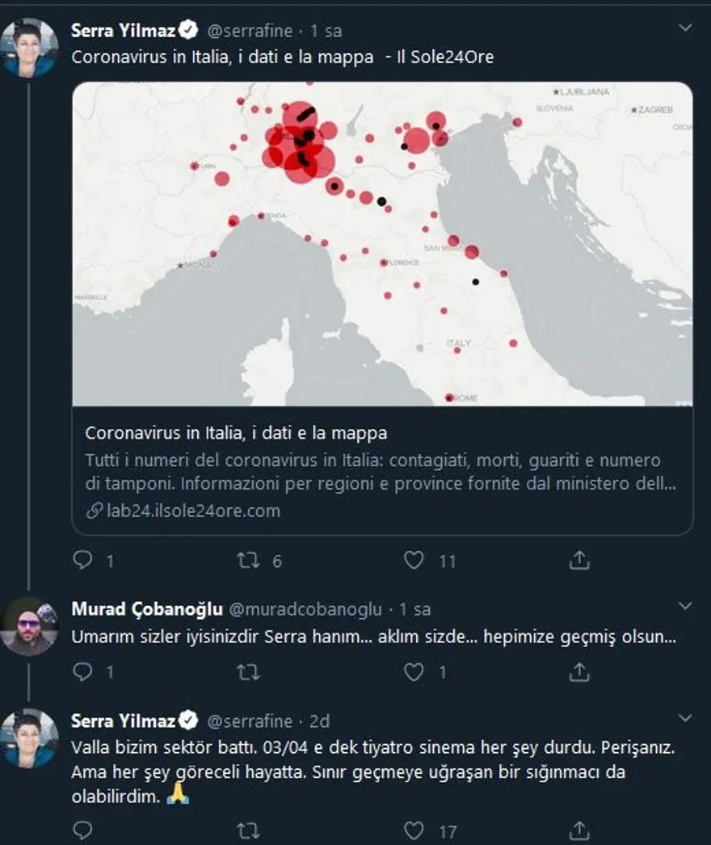Open the lab24.ilsole24ore.com link
Viewport: 711px width, 845px height.
(x=192, y=511)
